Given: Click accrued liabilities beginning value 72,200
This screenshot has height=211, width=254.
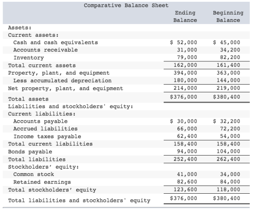Looking at the screenshot, I should [230, 129].
